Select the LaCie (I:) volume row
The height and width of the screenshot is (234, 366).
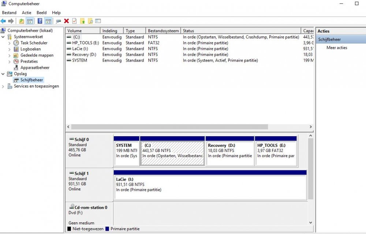pos(190,49)
